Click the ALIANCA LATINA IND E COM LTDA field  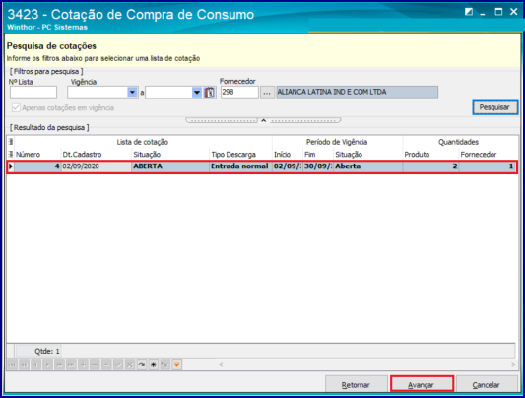(x=358, y=92)
